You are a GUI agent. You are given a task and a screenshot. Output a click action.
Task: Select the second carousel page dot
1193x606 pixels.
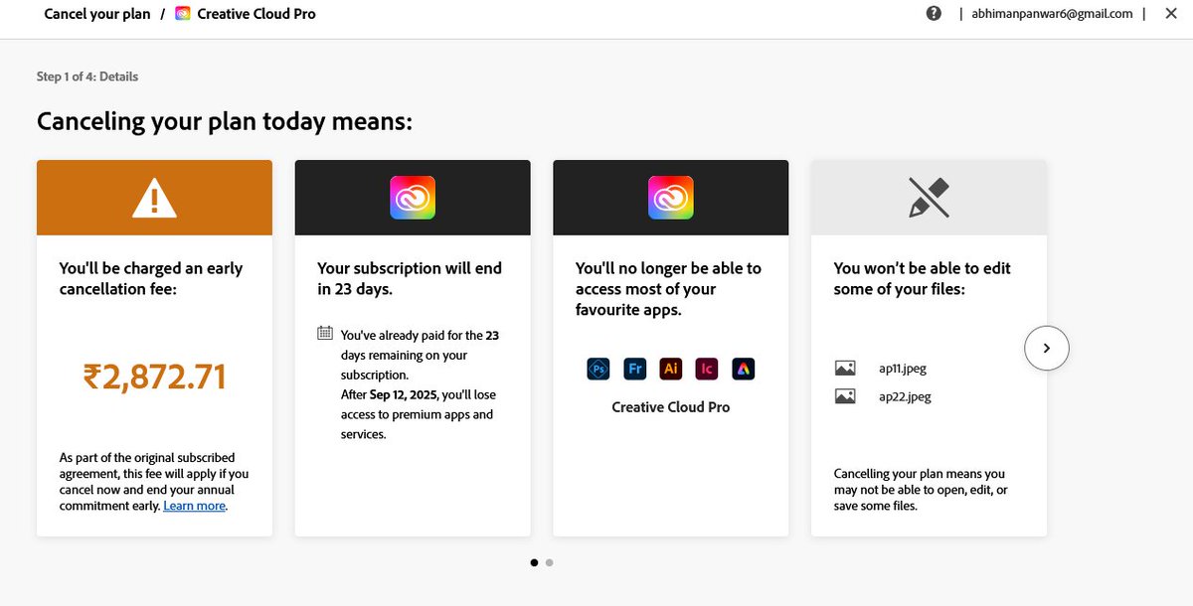550,562
